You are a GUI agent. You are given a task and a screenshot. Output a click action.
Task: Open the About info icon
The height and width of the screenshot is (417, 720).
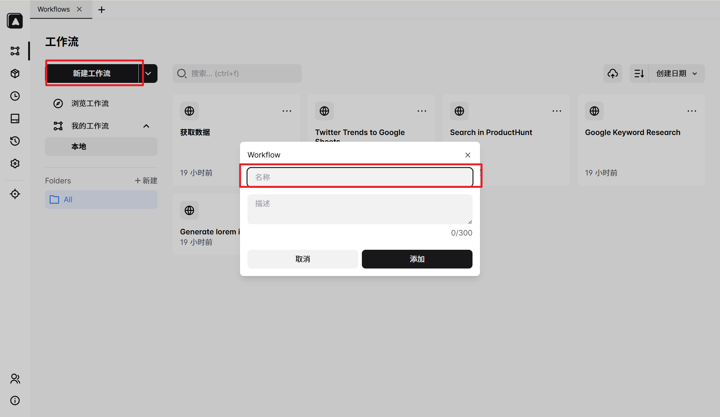[x=15, y=400]
